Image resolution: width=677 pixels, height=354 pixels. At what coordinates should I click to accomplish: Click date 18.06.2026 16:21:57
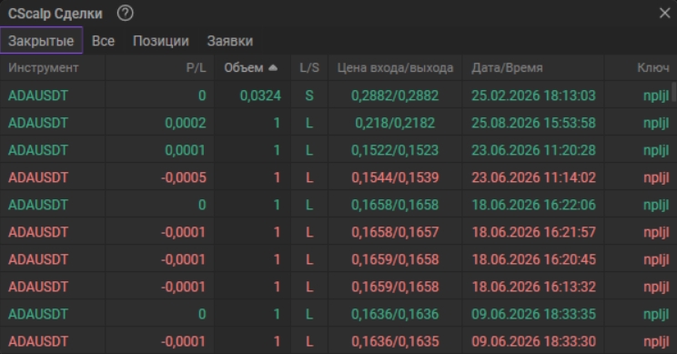[x=533, y=232]
